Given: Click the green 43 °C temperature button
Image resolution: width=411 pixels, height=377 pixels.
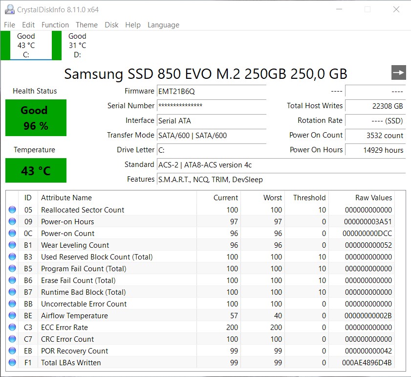Looking at the screenshot, I should pos(36,170).
